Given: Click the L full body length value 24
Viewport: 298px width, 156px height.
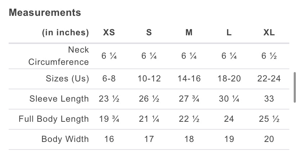Looking at the screenshot, I should click(x=229, y=119).
